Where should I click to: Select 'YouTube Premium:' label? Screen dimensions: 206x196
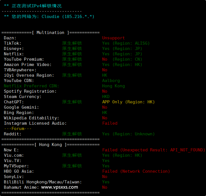24,59
